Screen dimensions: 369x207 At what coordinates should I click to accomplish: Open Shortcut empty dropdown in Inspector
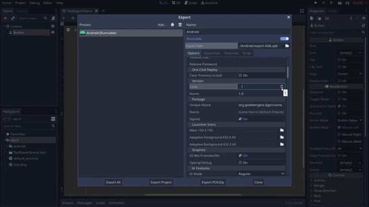[350, 163]
